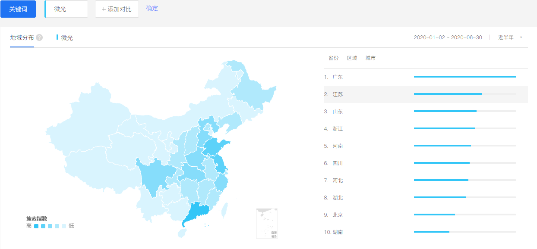
Task: Switch to the 区域 tab
Action: point(352,58)
